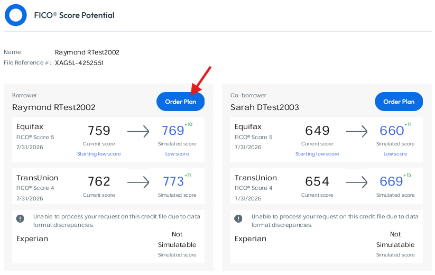Click the blue FICO circle logo

16,15
